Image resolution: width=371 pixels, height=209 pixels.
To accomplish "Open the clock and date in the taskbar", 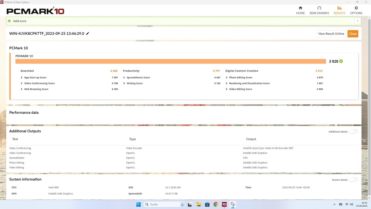I will click(x=362, y=204).
